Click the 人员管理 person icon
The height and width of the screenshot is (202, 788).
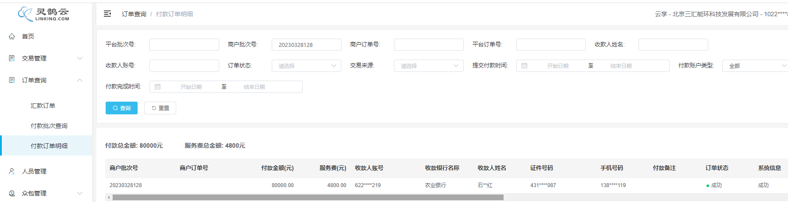pos(12,171)
